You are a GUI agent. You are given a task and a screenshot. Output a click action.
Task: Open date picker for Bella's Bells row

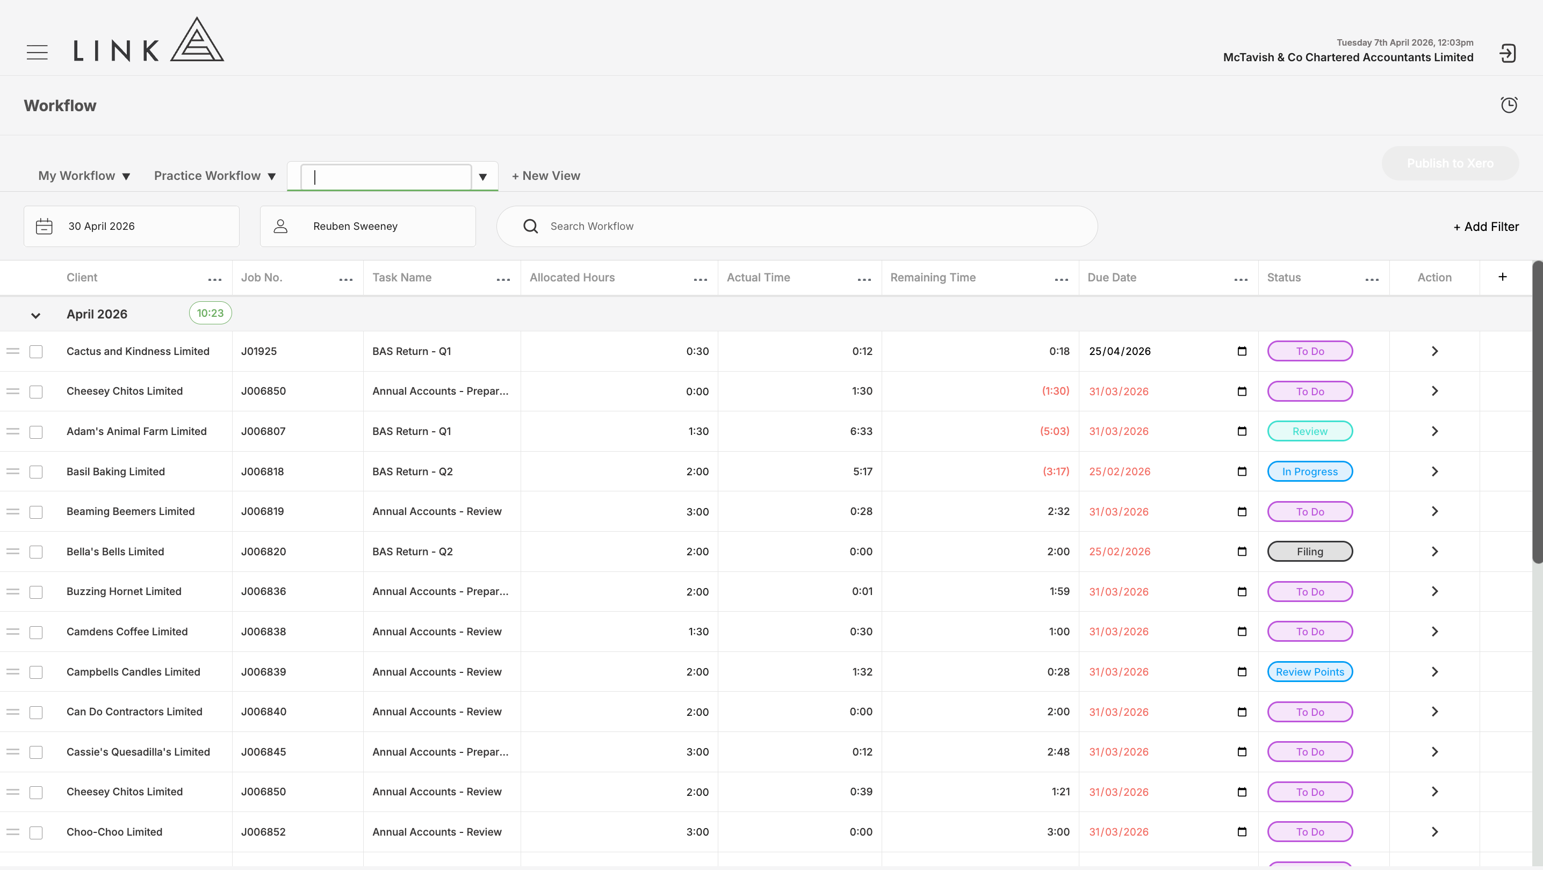(1242, 552)
